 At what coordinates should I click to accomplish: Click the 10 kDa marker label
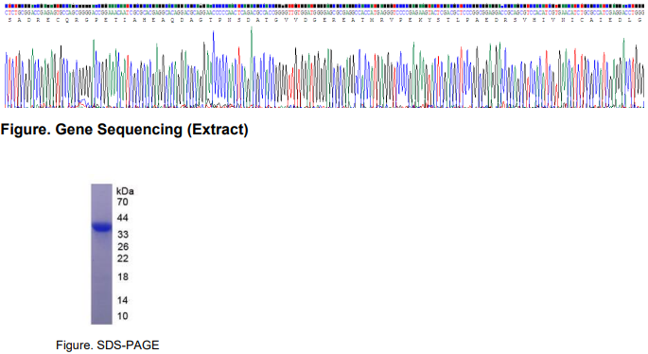point(122,316)
